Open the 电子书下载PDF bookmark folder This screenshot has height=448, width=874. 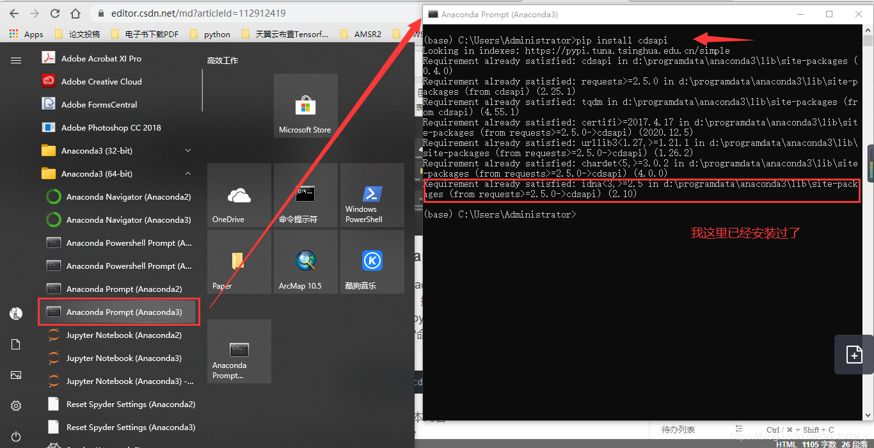pyautogui.click(x=145, y=35)
